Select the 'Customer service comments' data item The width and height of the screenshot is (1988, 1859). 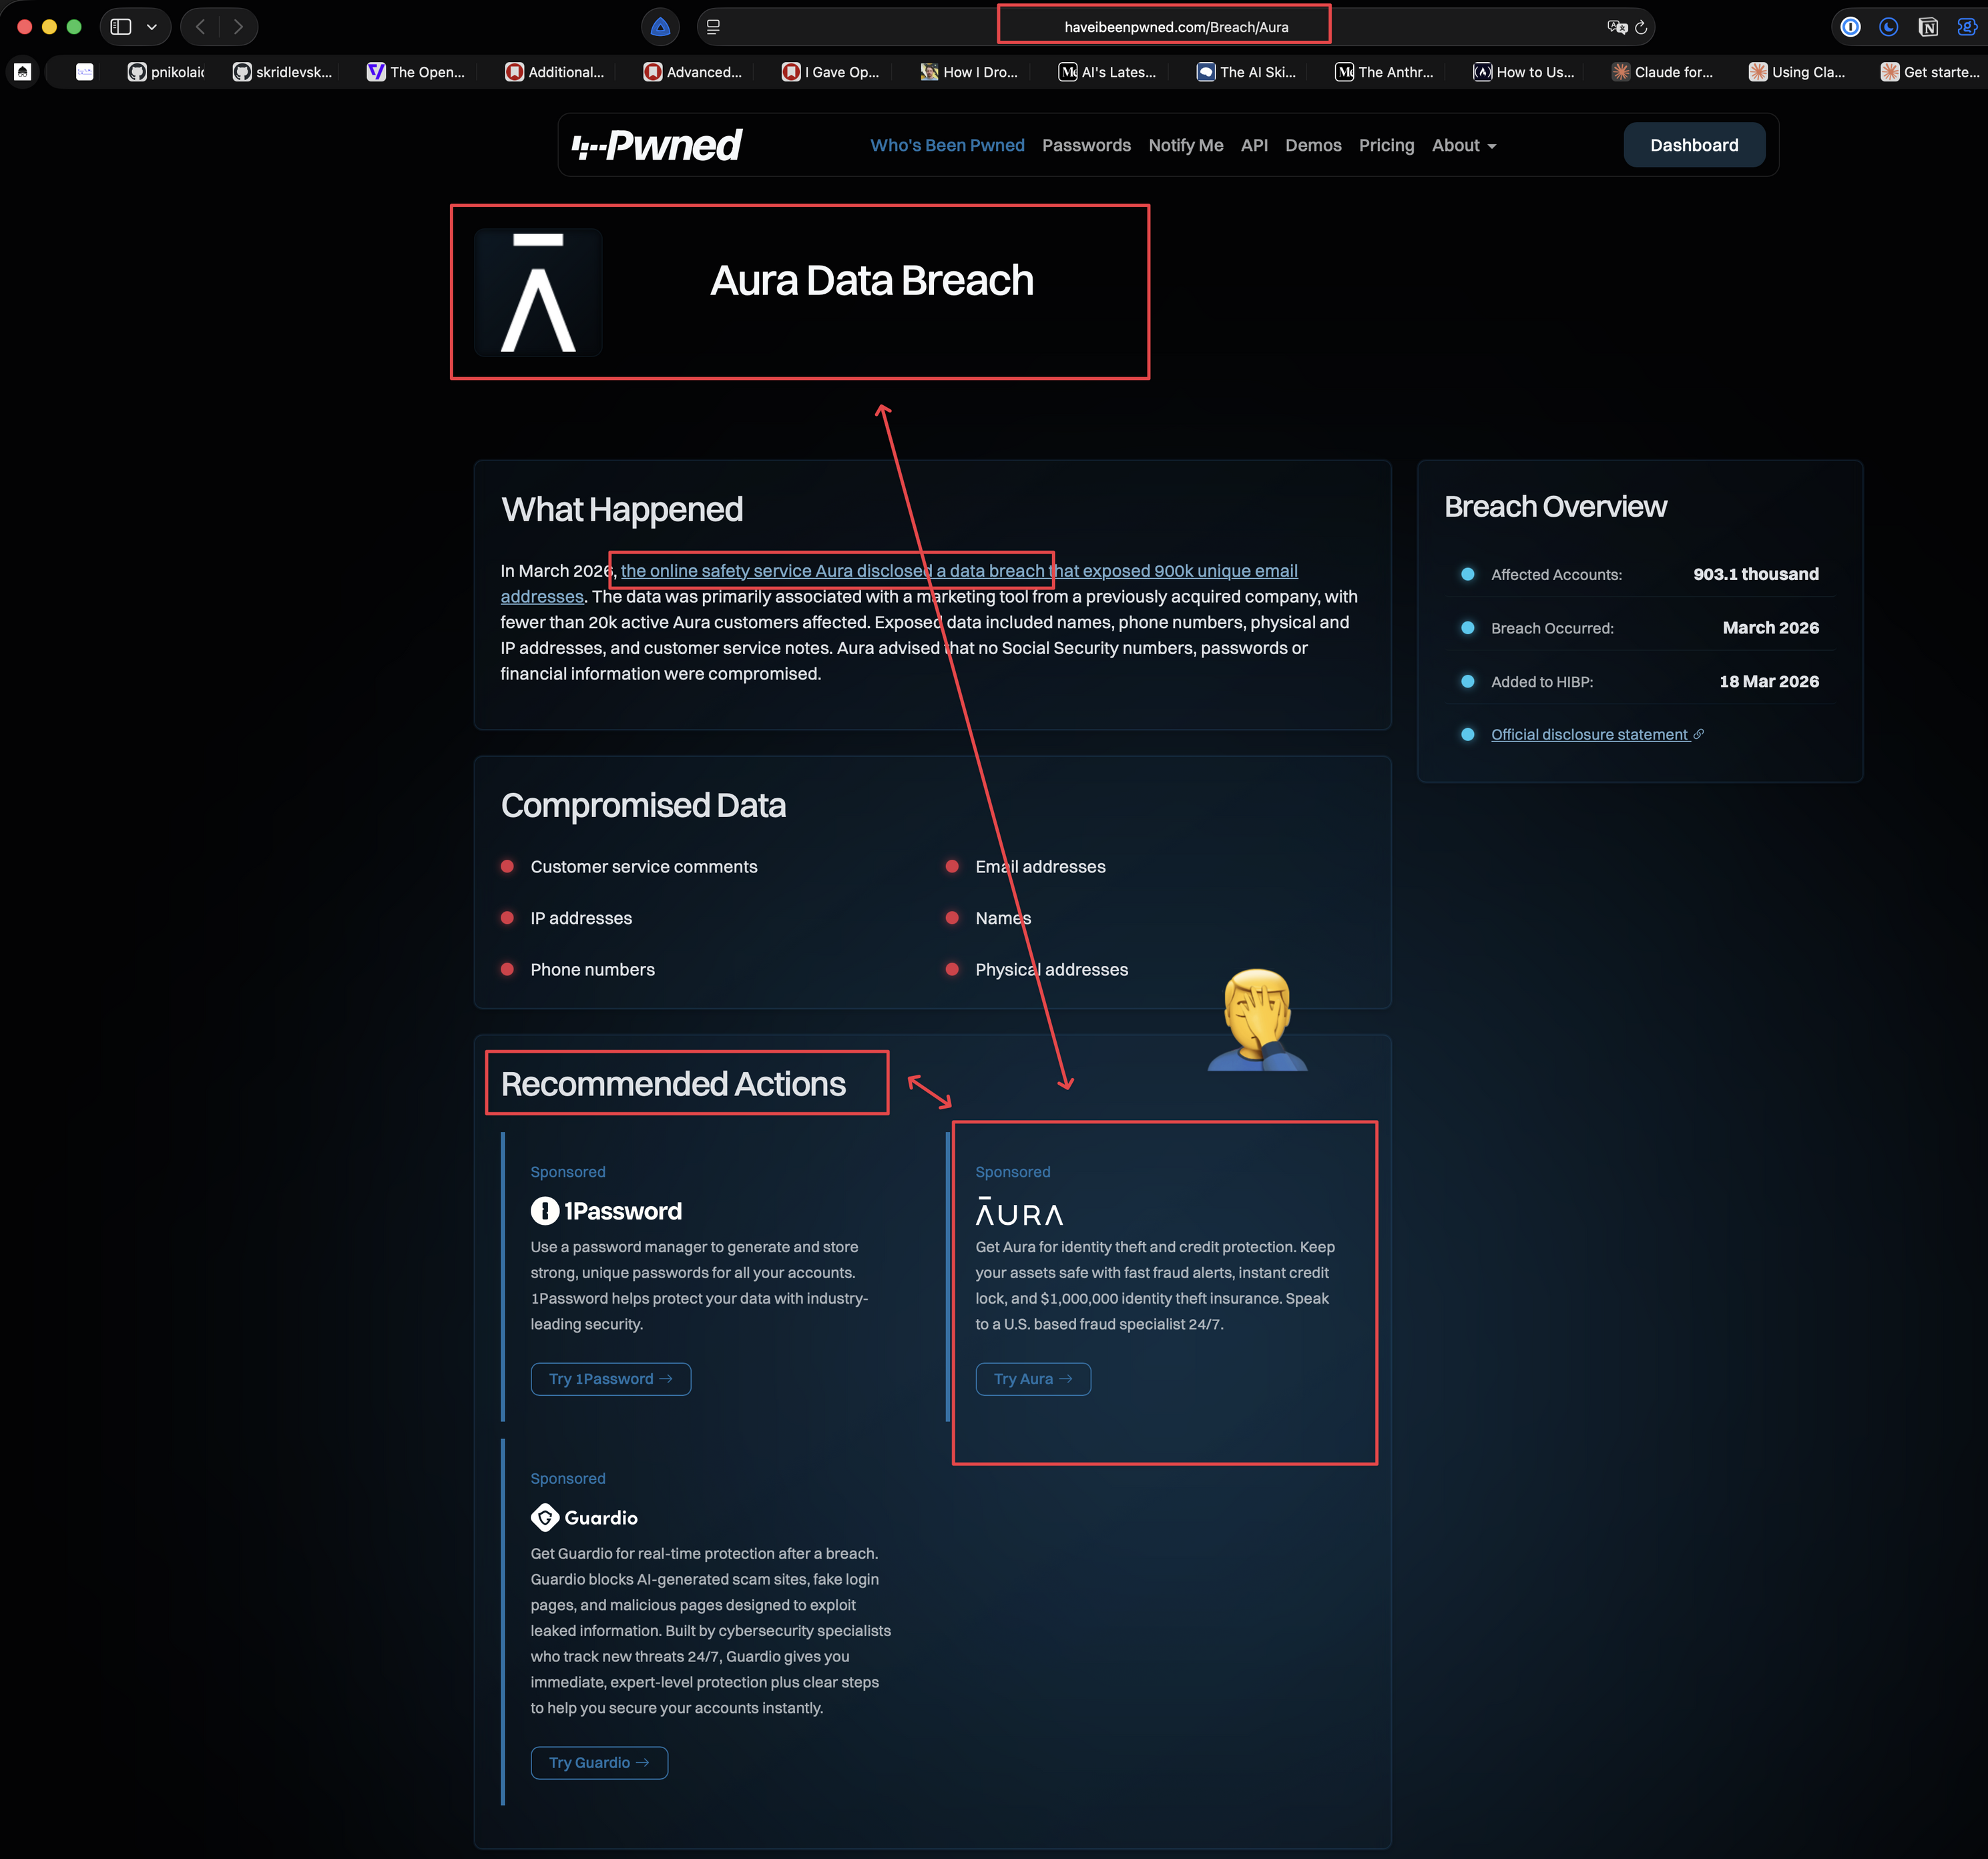tap(644, 866)
